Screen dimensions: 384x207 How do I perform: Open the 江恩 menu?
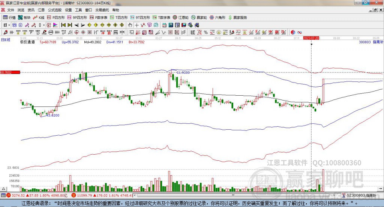41,10
